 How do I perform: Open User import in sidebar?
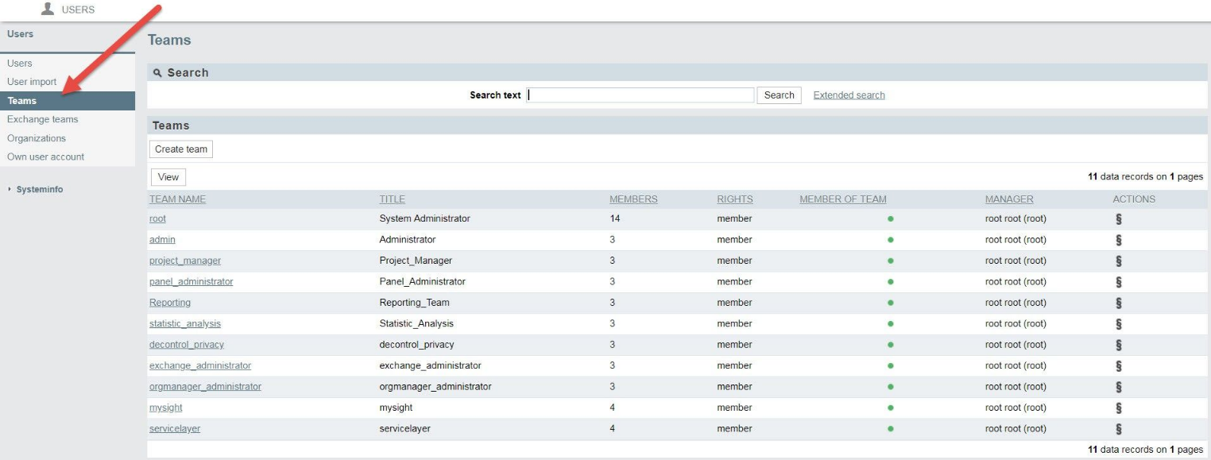[x=32, y=82]
